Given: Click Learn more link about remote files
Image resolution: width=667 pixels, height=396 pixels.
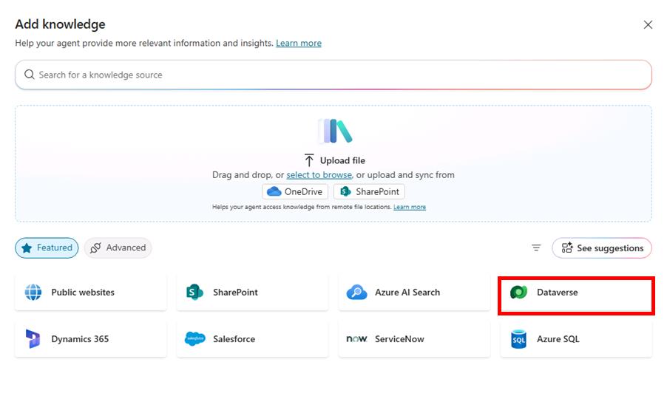Looking at the screenshot, I should tap(410, 207).
